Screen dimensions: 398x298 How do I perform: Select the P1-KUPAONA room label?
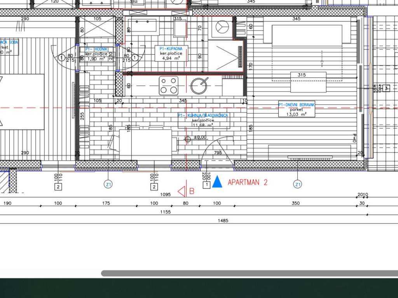[x=172, y=49]
